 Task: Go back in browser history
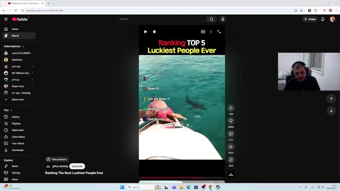(4, 11)
